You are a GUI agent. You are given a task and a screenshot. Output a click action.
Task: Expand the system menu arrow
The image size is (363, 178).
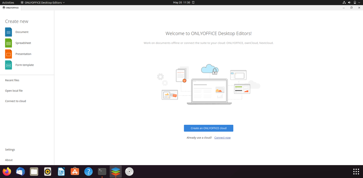359,2
